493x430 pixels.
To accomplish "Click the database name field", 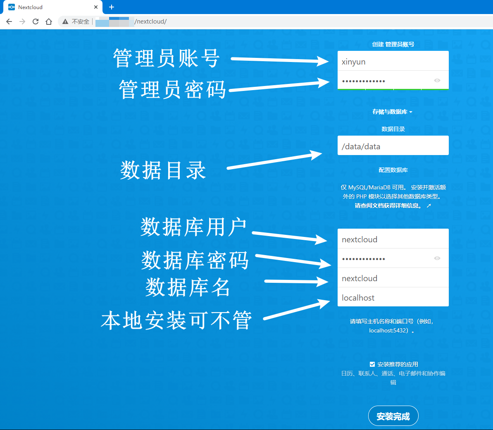I will [x=393, y=278].
